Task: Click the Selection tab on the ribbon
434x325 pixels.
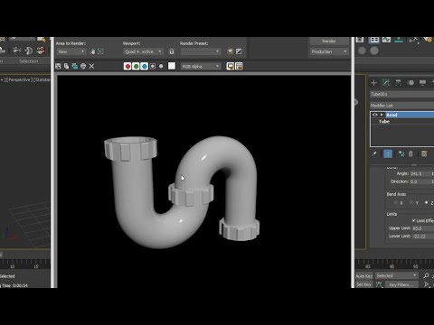Action: [x=29, y=61]
